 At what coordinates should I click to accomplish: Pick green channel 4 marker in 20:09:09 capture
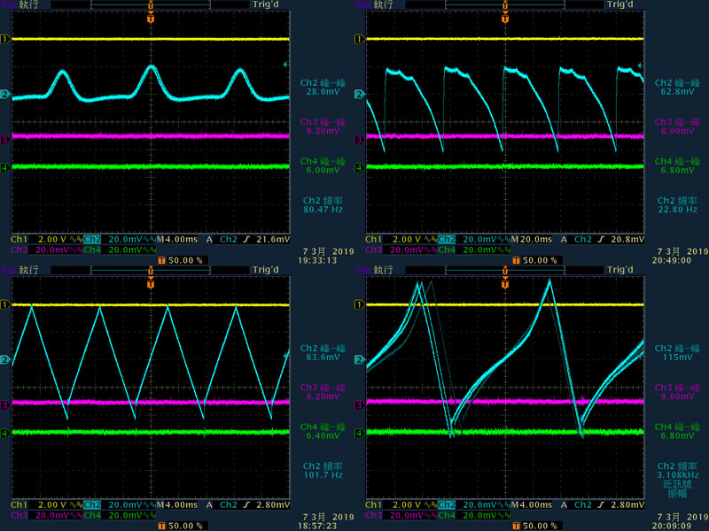360,434
